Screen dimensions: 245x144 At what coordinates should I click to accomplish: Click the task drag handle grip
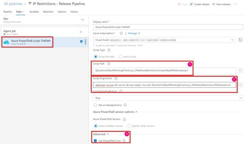click(86, 42)
